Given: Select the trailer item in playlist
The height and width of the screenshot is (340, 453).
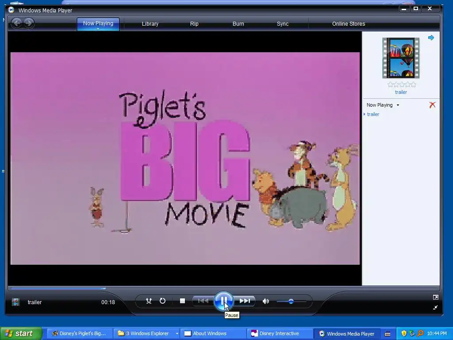Looking at the screenshot, I should 373,114.
